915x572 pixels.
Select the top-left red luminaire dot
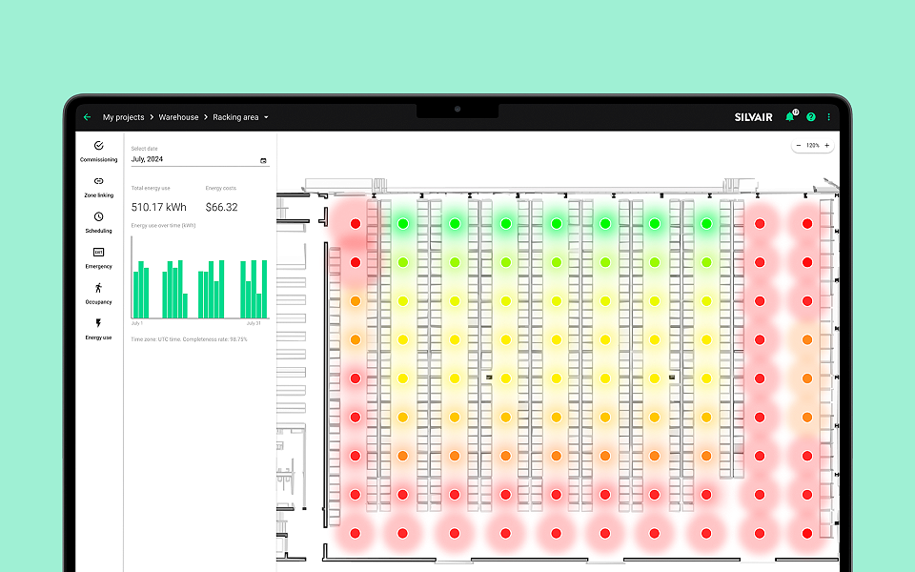tap(356, 223)
